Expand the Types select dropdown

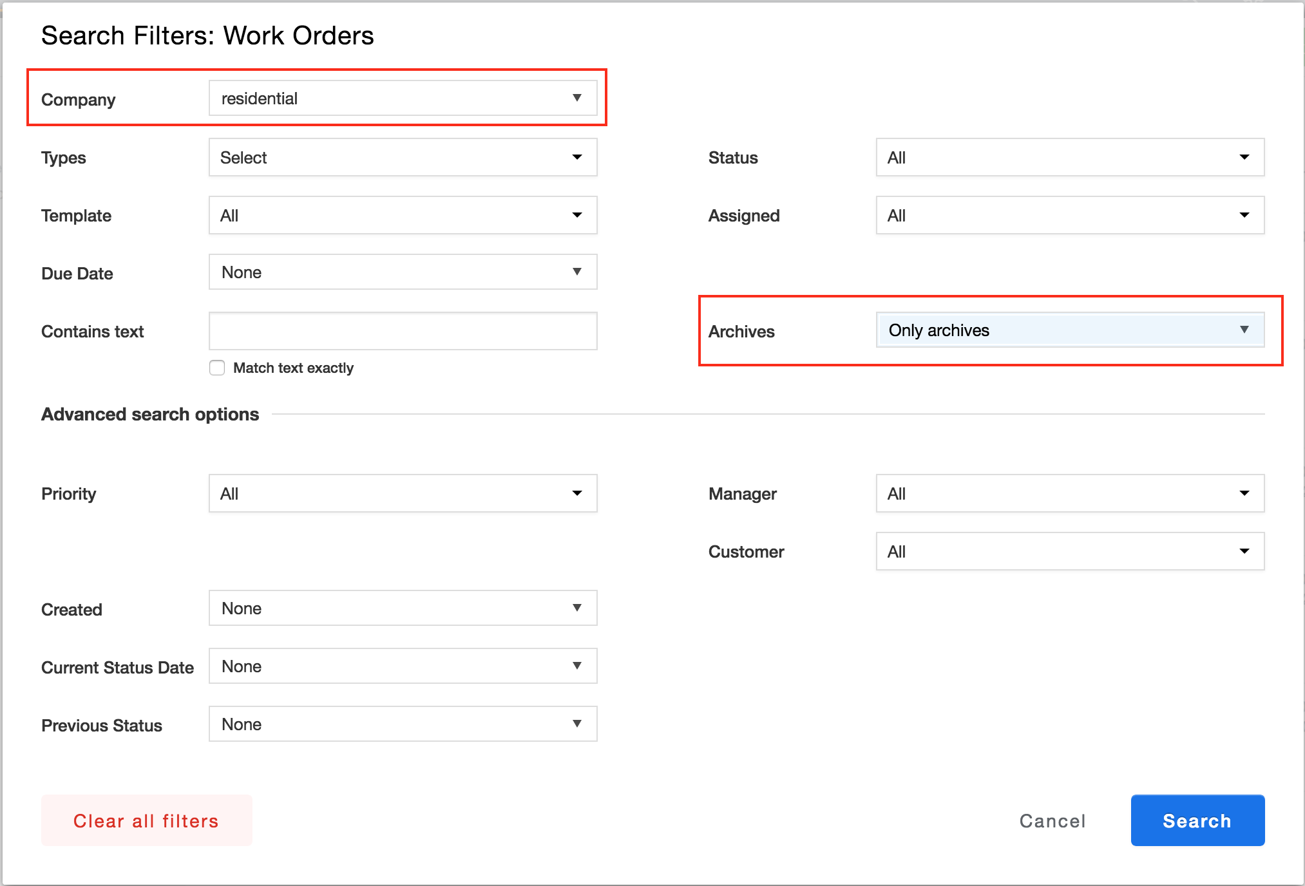click(403, 158)
